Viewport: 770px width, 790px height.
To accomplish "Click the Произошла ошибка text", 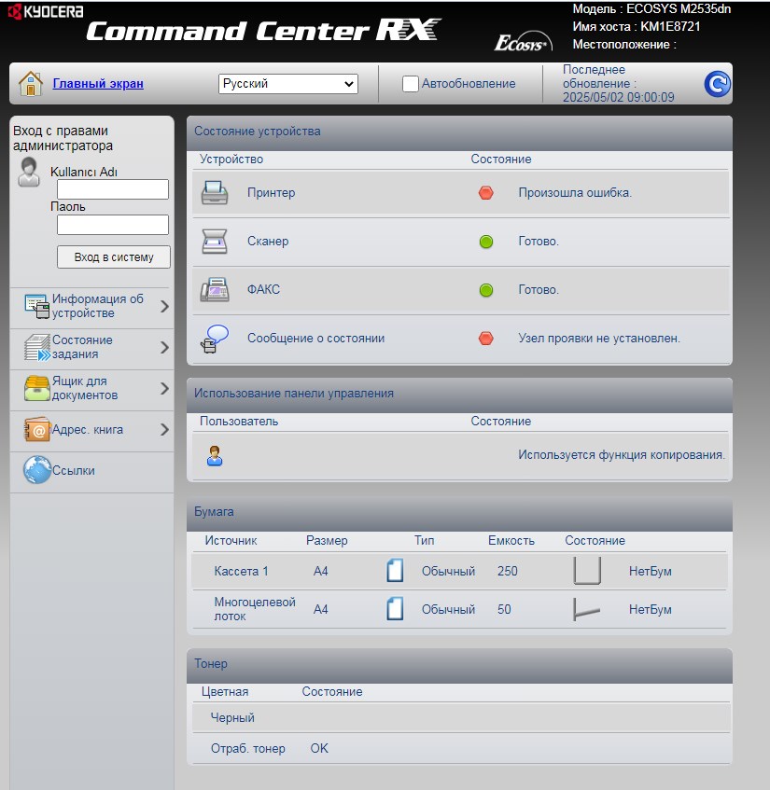I will [x=575, y=193].
